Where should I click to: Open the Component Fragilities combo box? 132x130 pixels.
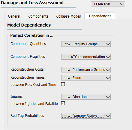coord(86,57)
